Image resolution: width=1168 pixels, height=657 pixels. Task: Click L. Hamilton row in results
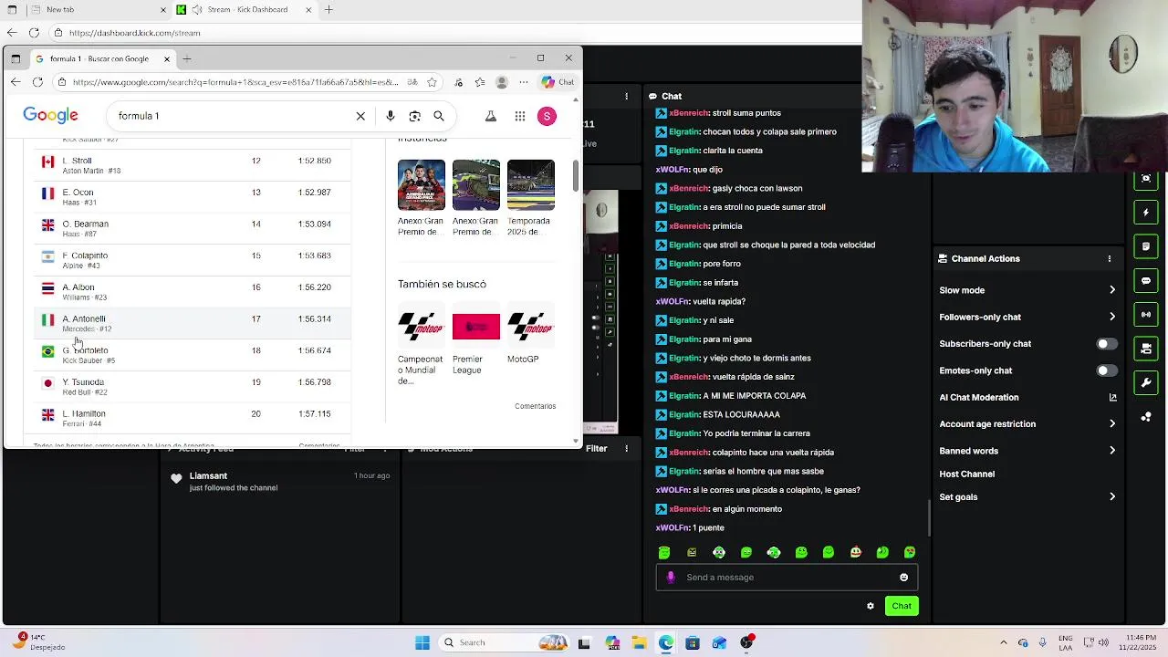pyautogui.click(x=193, y=418)
